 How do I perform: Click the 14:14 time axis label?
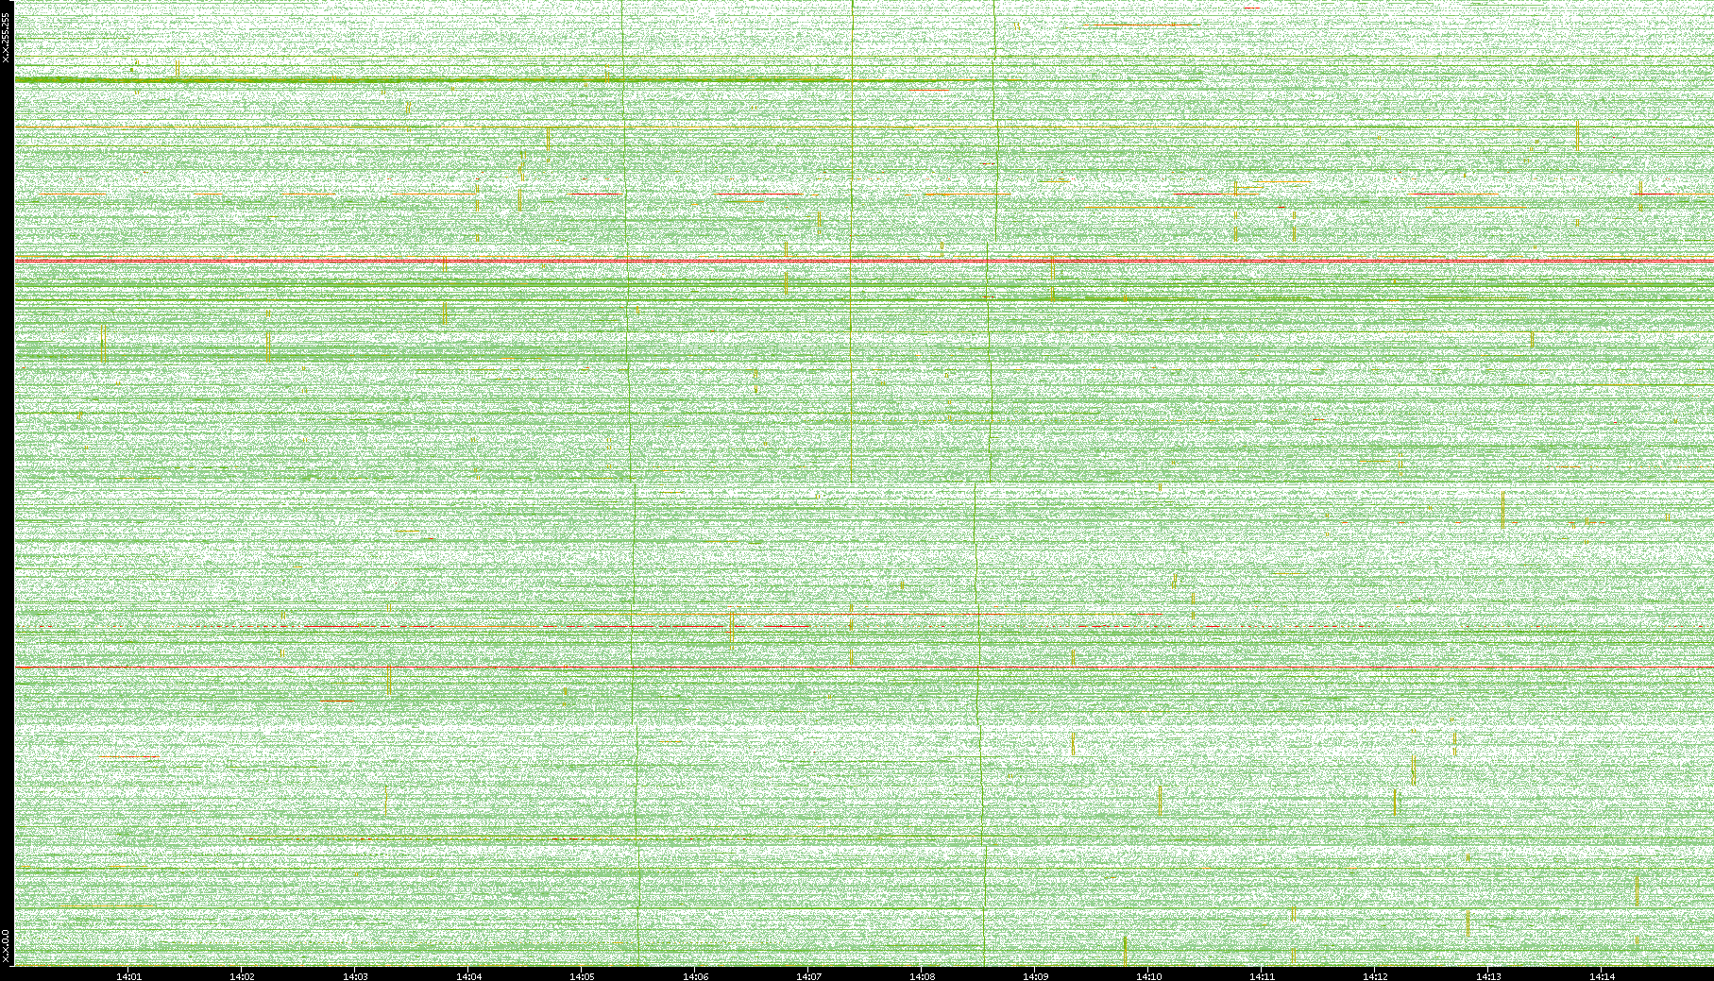click(x=1602, y=976)
